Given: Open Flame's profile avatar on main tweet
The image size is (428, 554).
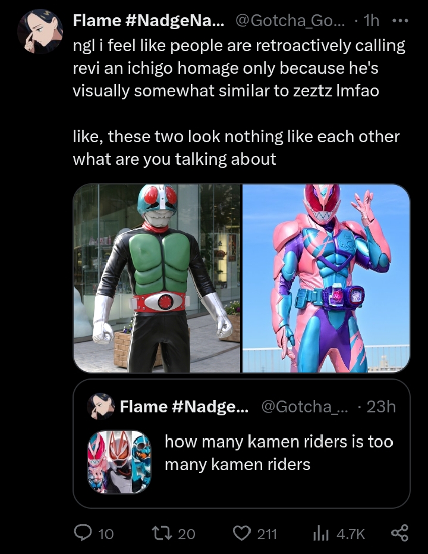Looking at the screenshot, I should 40,32.
